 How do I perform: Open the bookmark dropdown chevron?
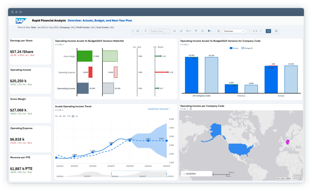[210, 31]
